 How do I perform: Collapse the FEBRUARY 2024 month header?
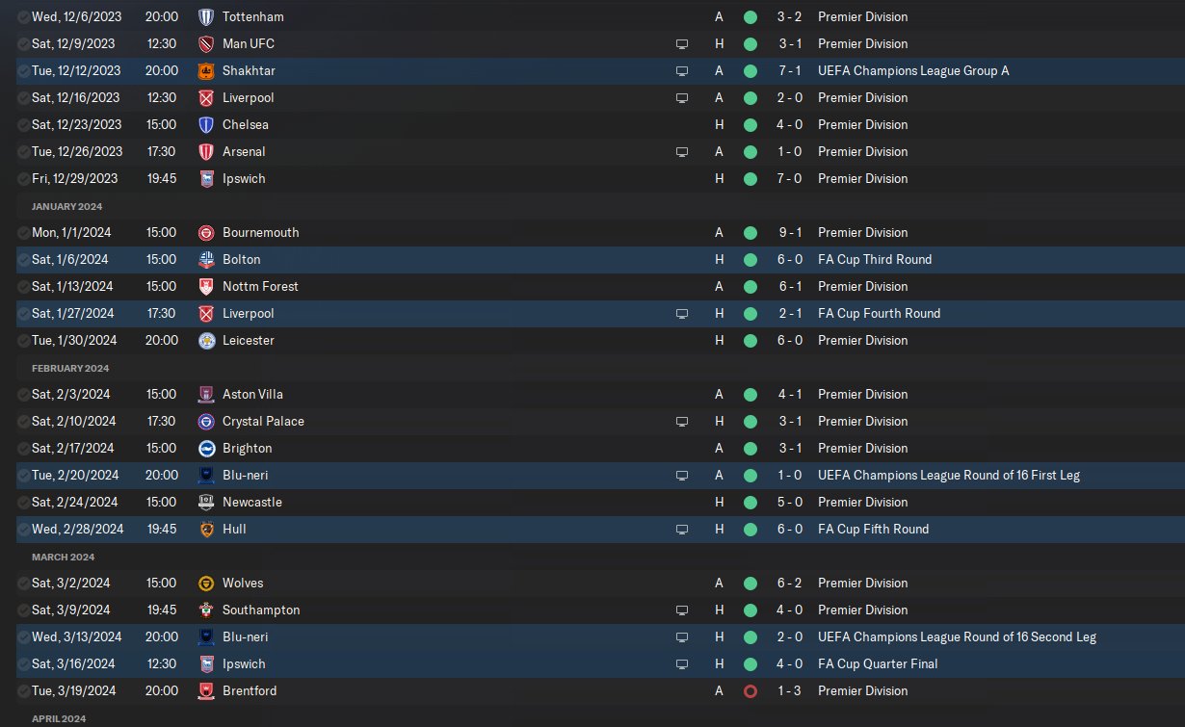point(68,368)
